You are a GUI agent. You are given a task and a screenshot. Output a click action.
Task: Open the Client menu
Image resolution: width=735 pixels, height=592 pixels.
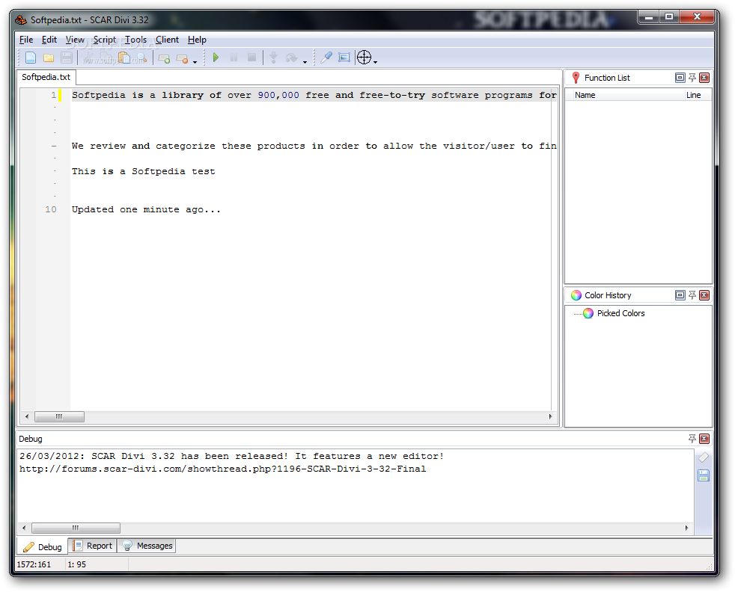pos(168,40)
